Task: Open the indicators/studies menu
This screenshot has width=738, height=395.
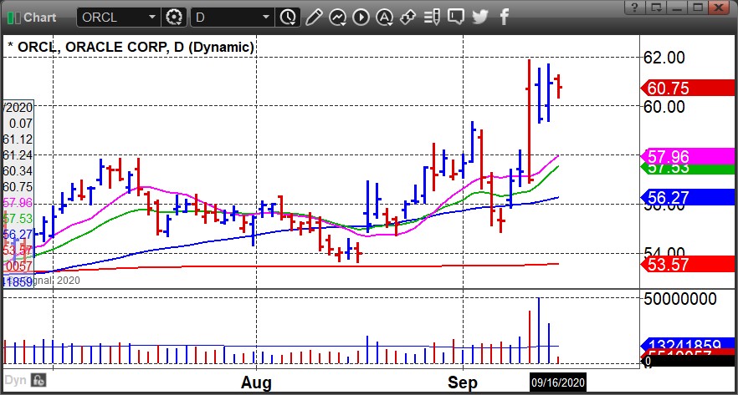Action: (337, 18)
